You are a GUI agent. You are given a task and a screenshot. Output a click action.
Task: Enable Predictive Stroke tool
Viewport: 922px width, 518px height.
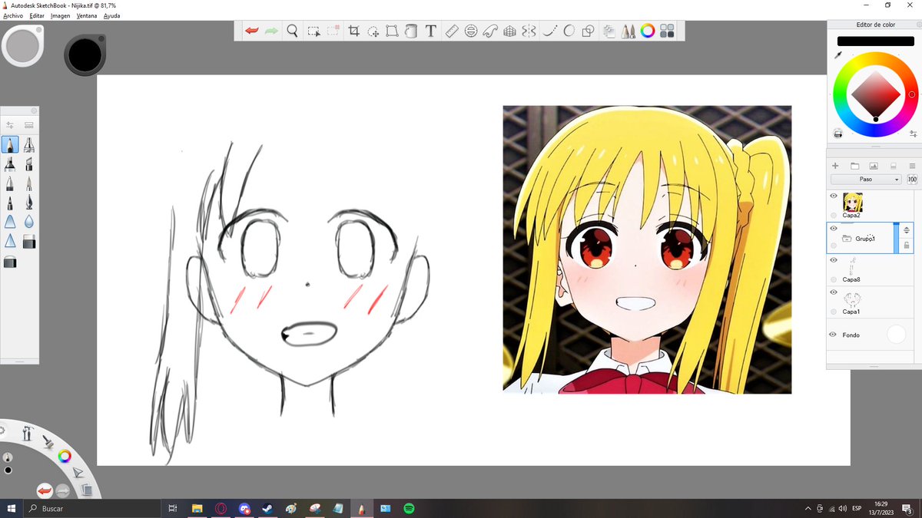click(569, 31)
